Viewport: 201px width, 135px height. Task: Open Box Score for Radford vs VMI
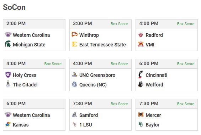[x=186, y=24]
